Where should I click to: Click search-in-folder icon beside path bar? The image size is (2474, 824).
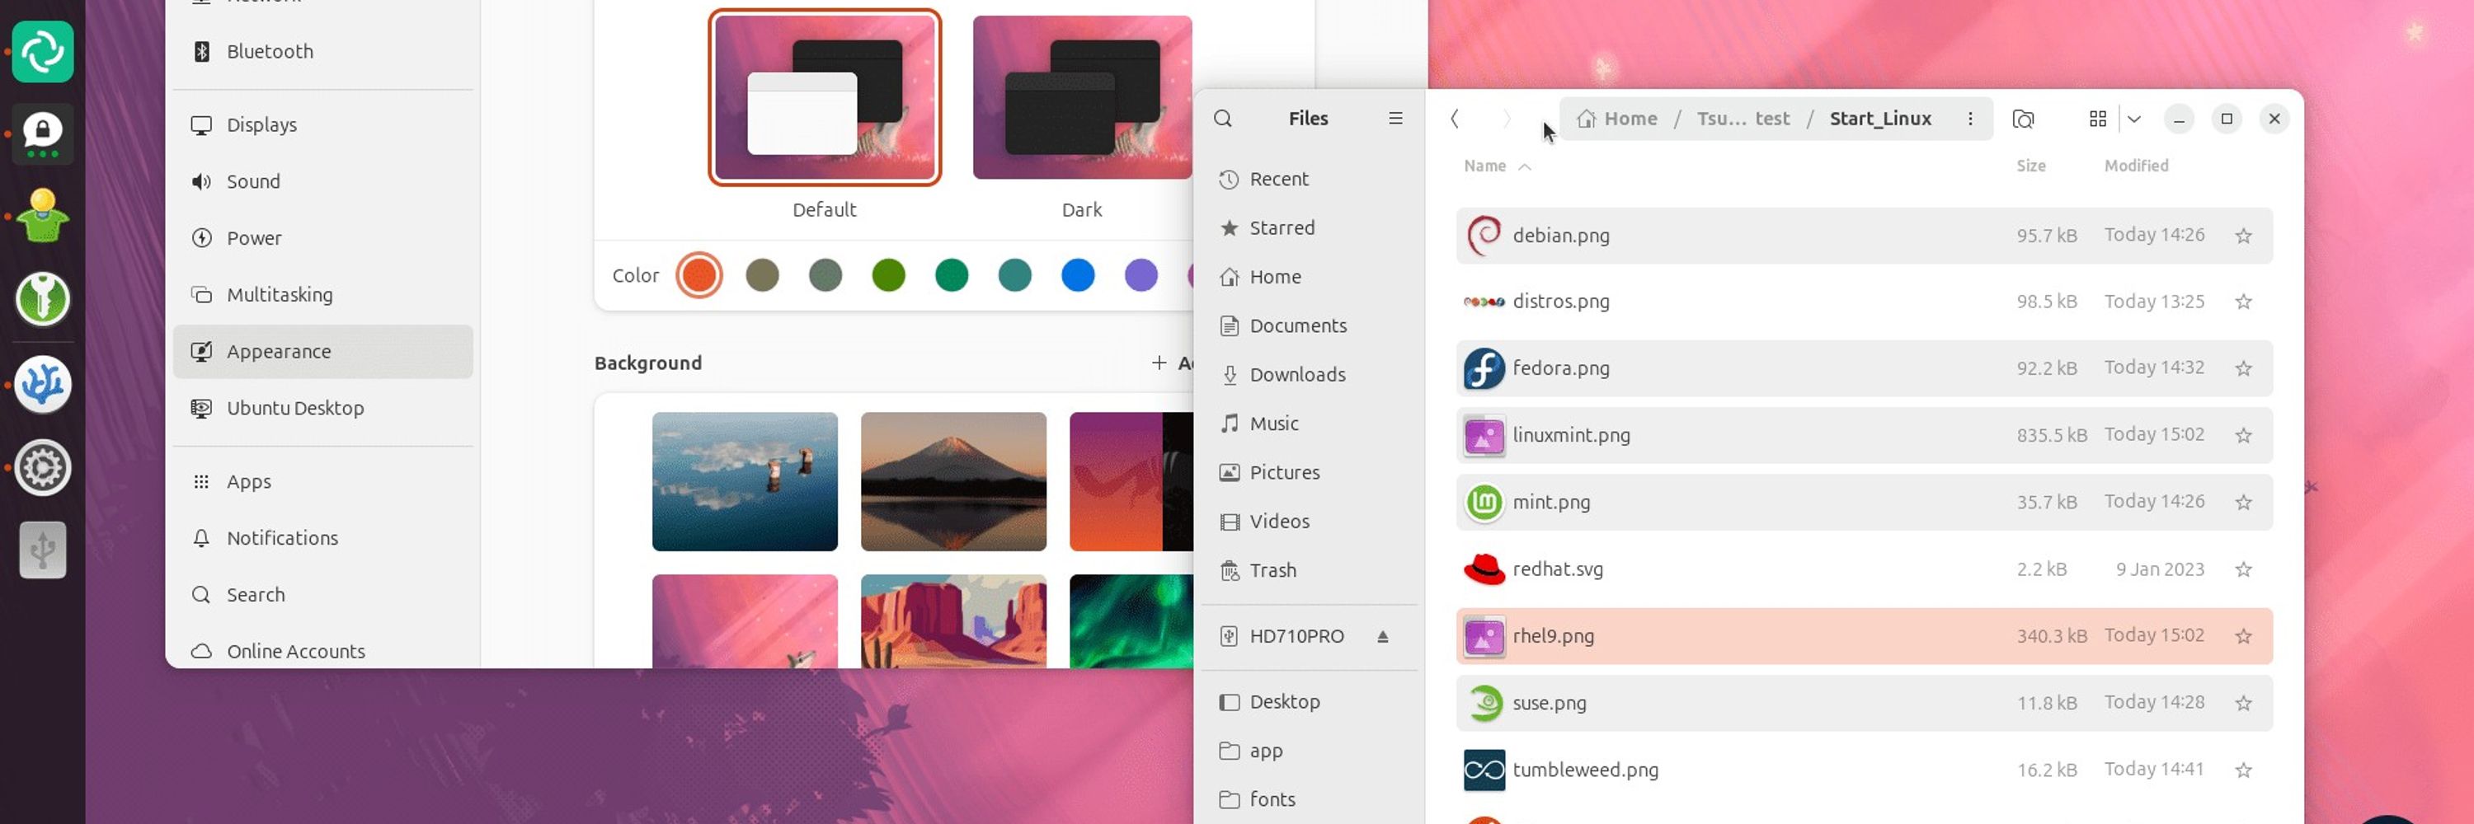coord(2023,119)
